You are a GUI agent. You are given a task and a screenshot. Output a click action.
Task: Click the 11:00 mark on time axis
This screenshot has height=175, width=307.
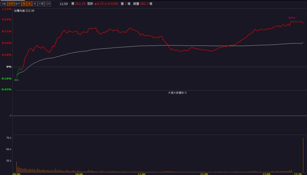coord(142,173)
